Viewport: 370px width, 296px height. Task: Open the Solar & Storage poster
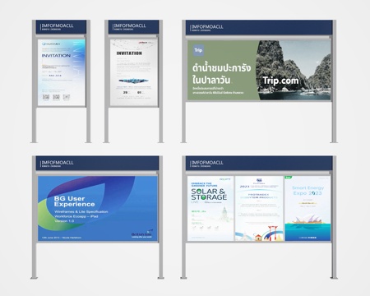point(210,208)
